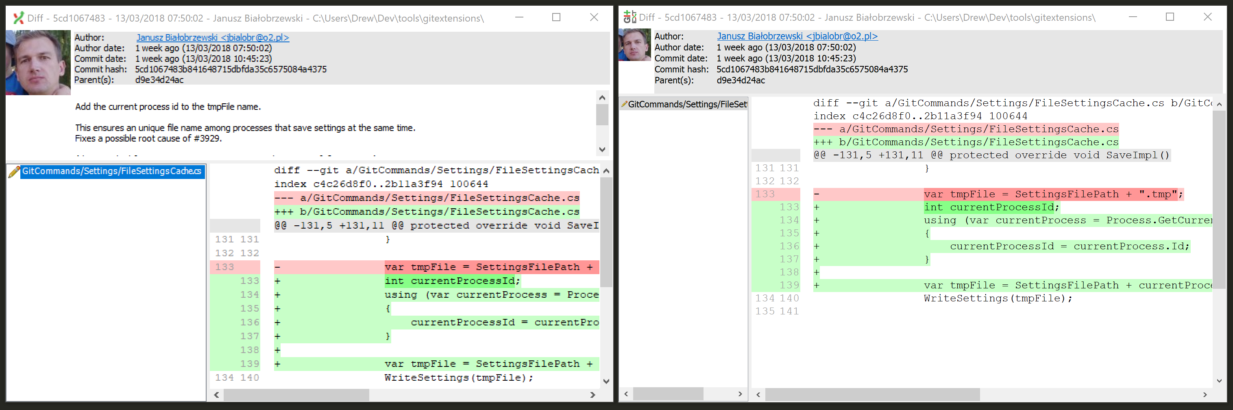Click the pencil modified-file icon beside GitCommands/Settings/FileSettingsCache.cs
The height and width of the screenshot is (410, 1233).
[x=14, y=171]
